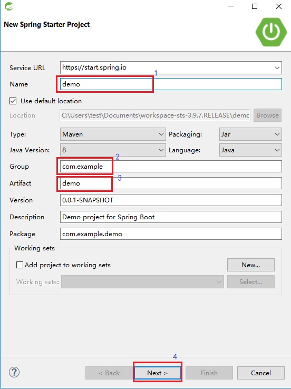Click the New Spring Starter Project heading

point(46,25)
